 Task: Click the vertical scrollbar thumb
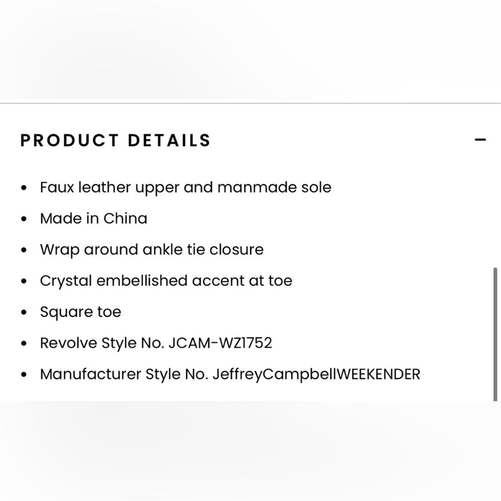tap(495, 334)
